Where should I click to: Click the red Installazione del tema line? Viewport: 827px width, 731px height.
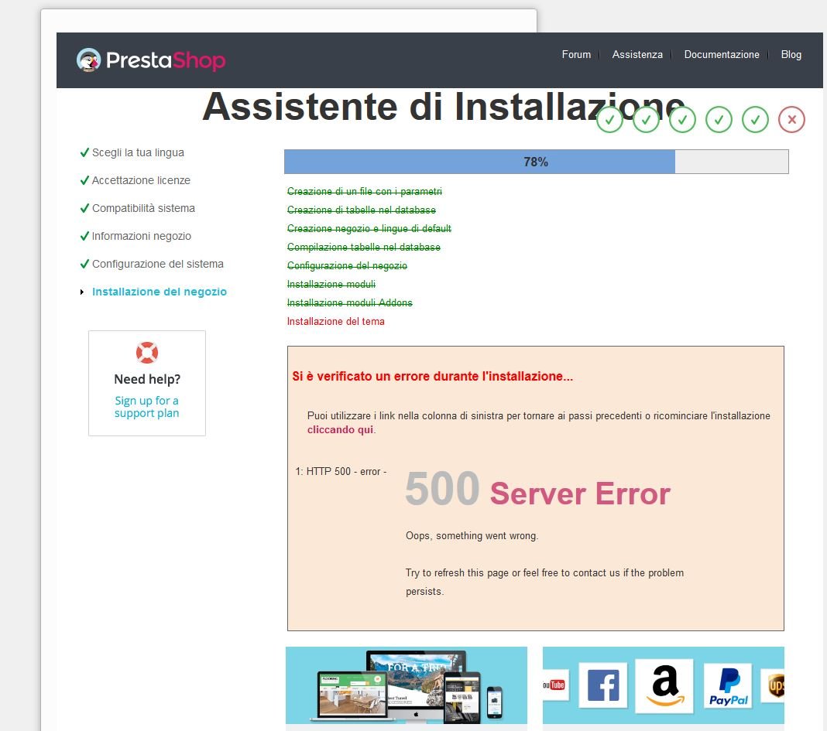coord(335,322)
